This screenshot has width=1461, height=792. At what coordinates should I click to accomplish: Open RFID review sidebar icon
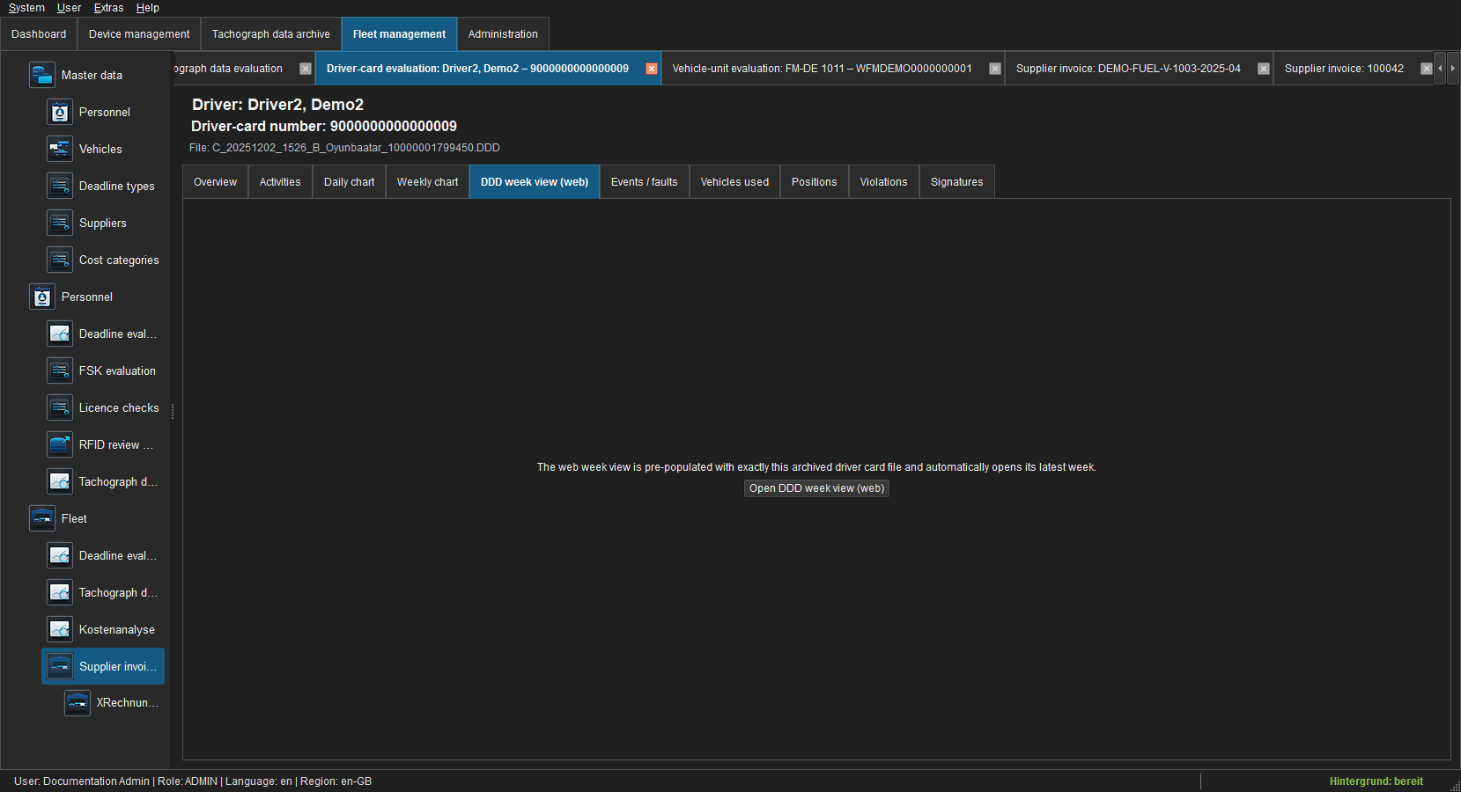point(59,444)
